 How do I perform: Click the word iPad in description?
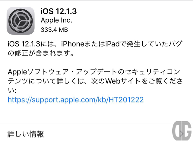point(112,44)
